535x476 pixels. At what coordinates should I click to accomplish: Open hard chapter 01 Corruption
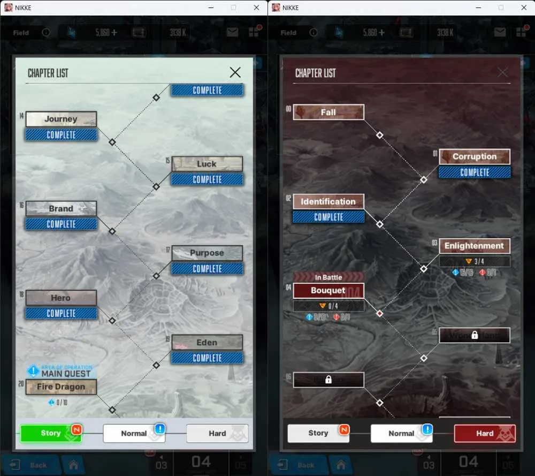tap(475, 156)
